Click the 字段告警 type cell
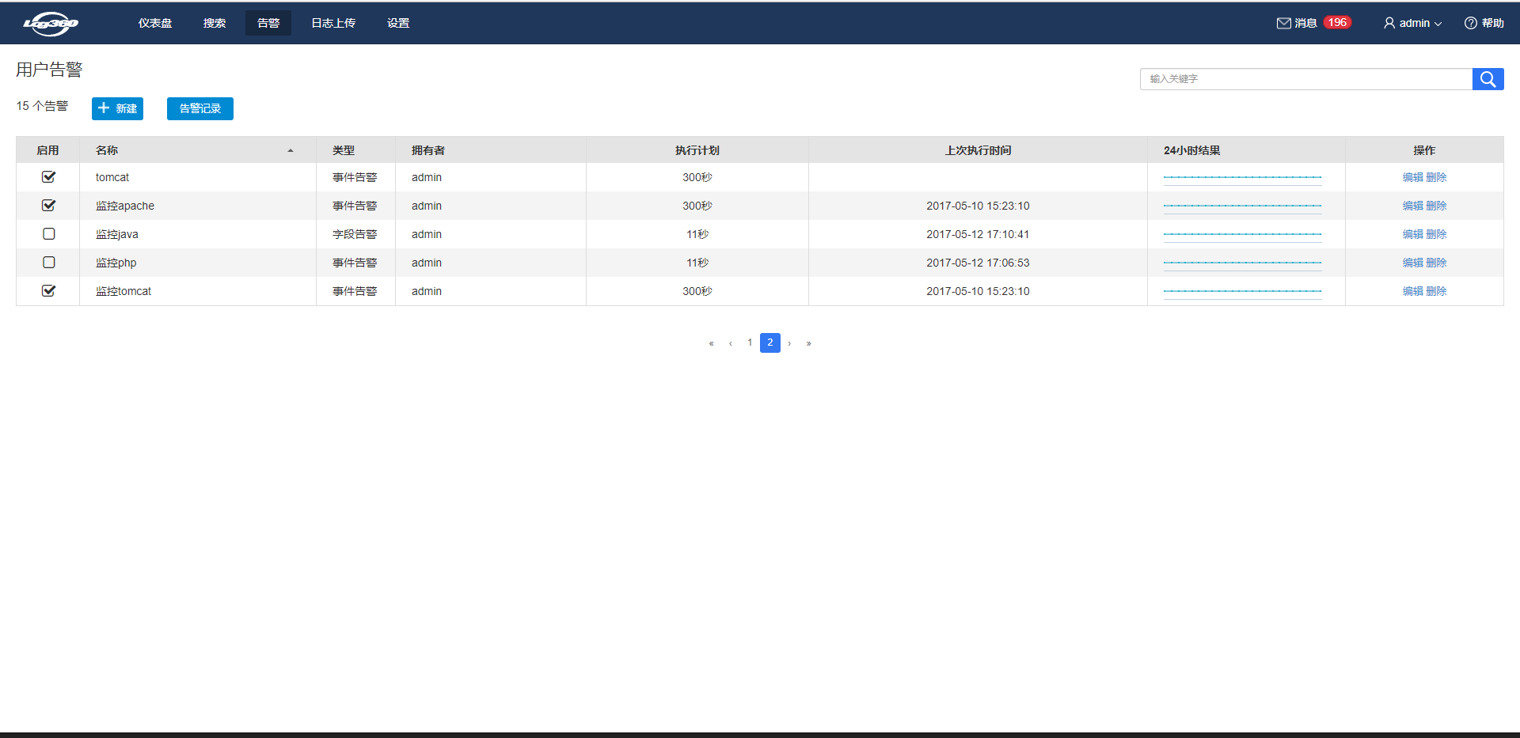Viewport: 1520px width, 738px height. click(355, 234)
